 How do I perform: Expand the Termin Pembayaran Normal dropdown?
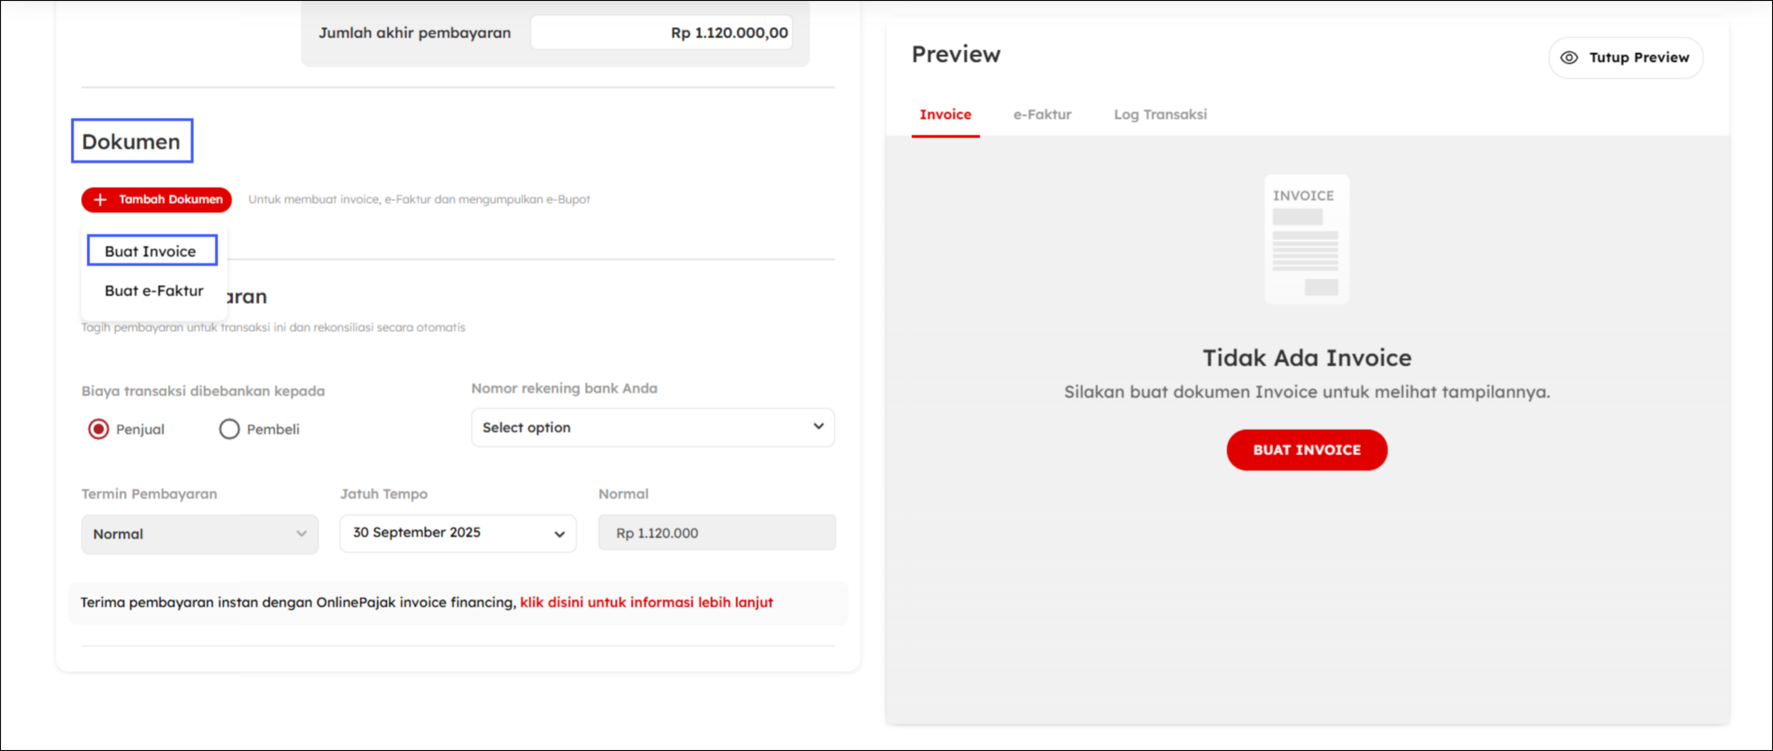[x=200, y=534]
